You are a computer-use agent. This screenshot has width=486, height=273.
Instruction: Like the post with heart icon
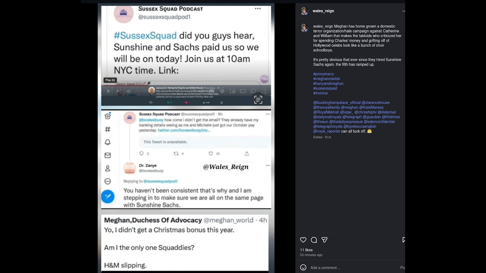(303, 240)
